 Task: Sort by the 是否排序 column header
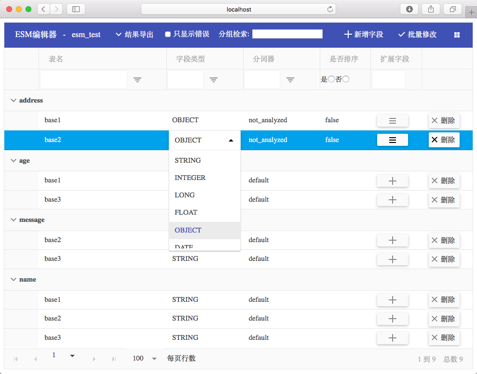click(x=343, y=59)
